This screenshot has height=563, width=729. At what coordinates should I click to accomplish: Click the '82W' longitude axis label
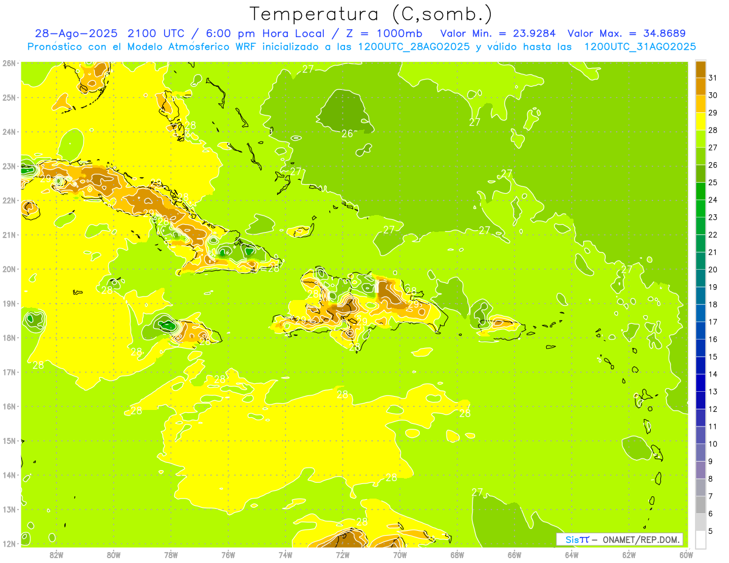56,554
